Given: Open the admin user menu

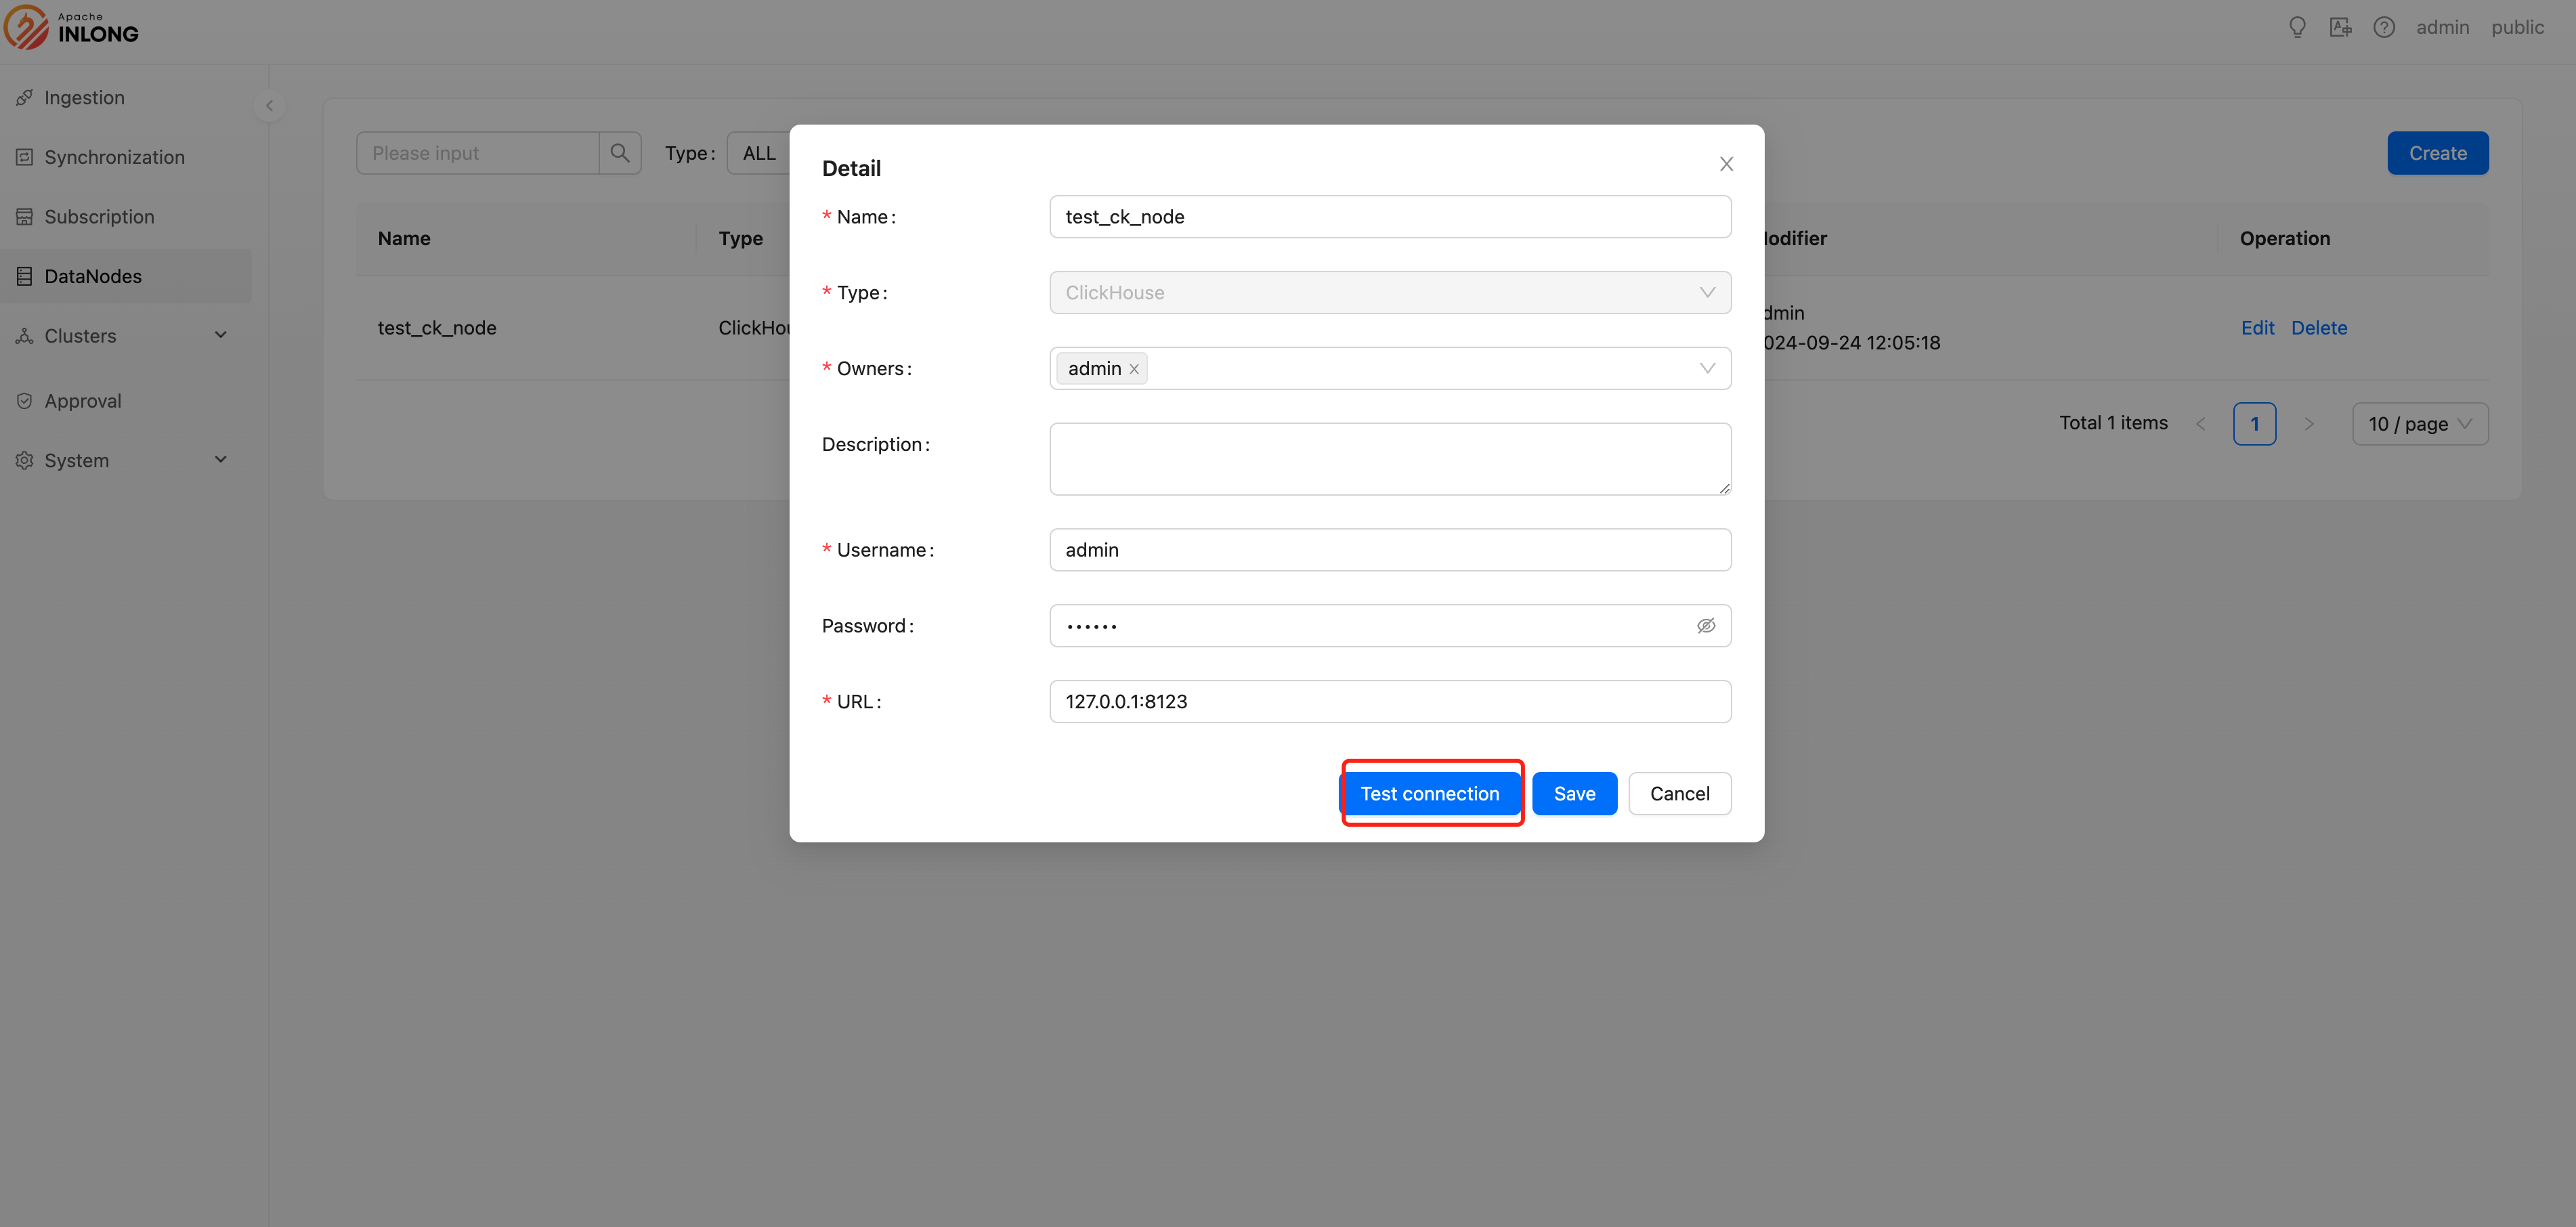Looking at the screenshot, I should click(x=2443, y=27).
